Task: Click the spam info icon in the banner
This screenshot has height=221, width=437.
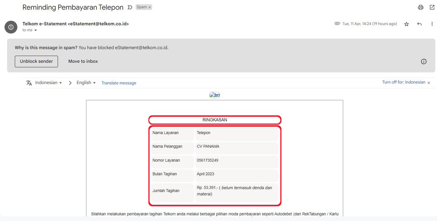Action: point(424,62)
